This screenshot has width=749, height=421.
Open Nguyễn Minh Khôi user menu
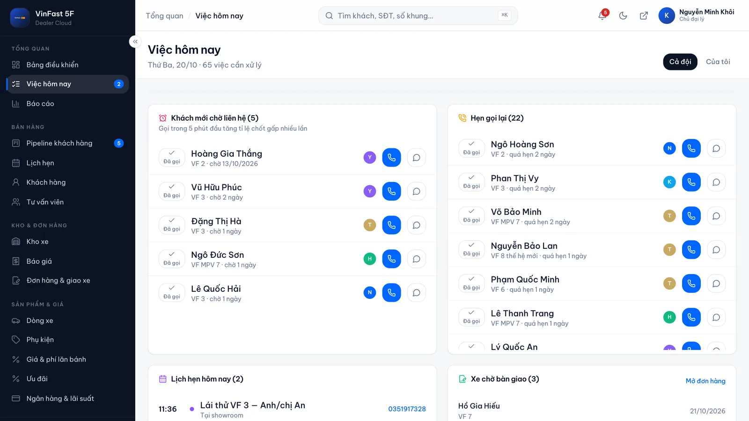pyautogui.click(x=697, y=15)
